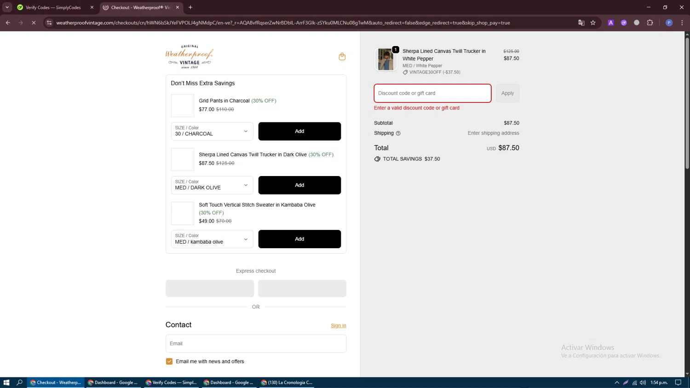690x388 pixels.
Task: Click the Shipping help question mark icon
Action: pyautogui.click(x=398, y=133)
